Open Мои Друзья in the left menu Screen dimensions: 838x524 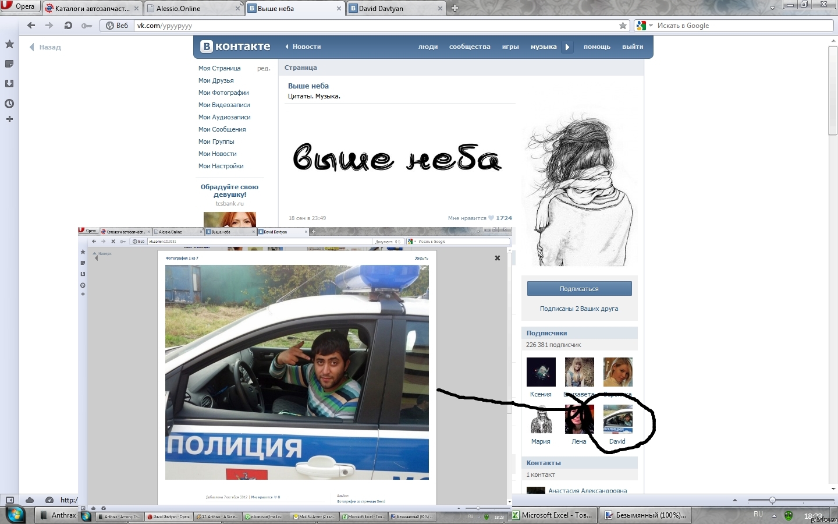216,80
